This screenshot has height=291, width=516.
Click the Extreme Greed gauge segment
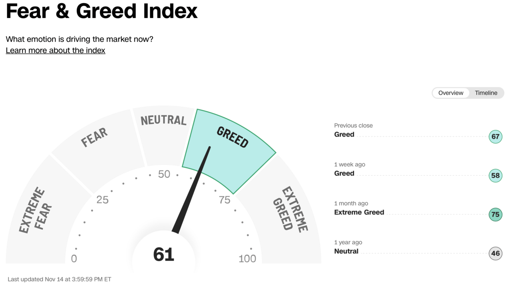(288, 212)
